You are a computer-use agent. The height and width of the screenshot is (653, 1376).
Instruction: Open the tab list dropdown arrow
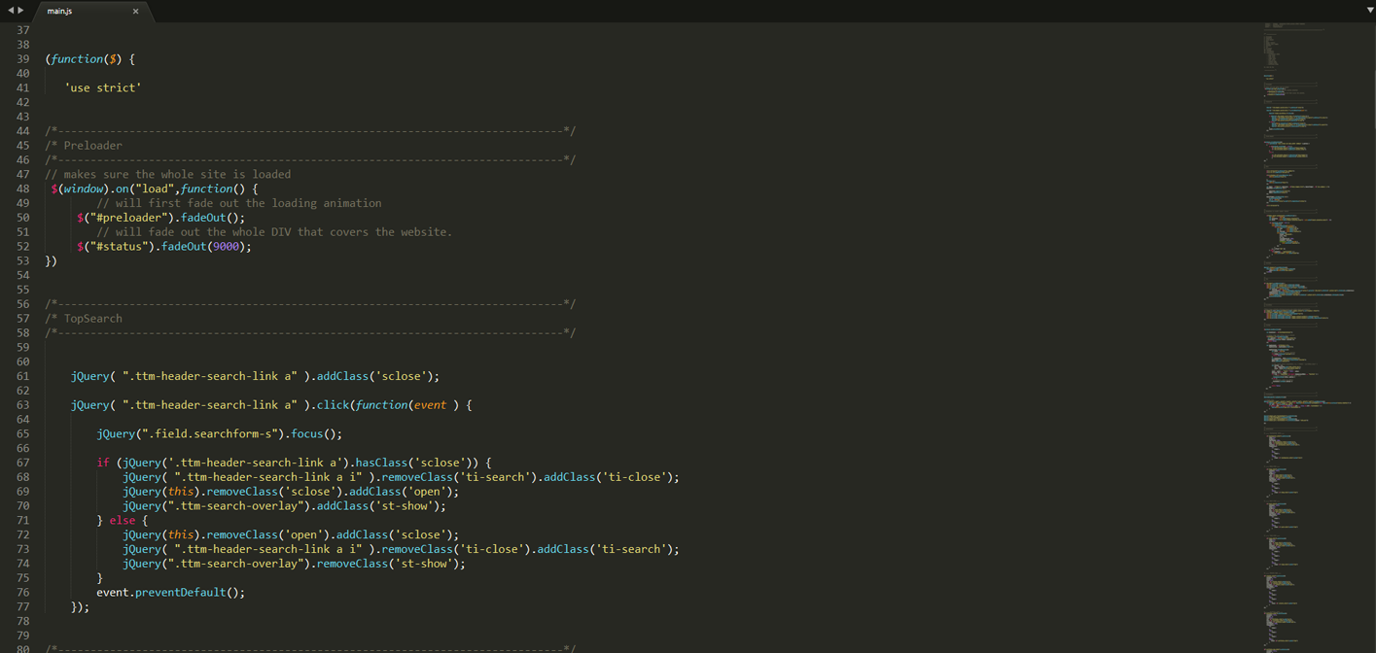(x=1369, y=10)
